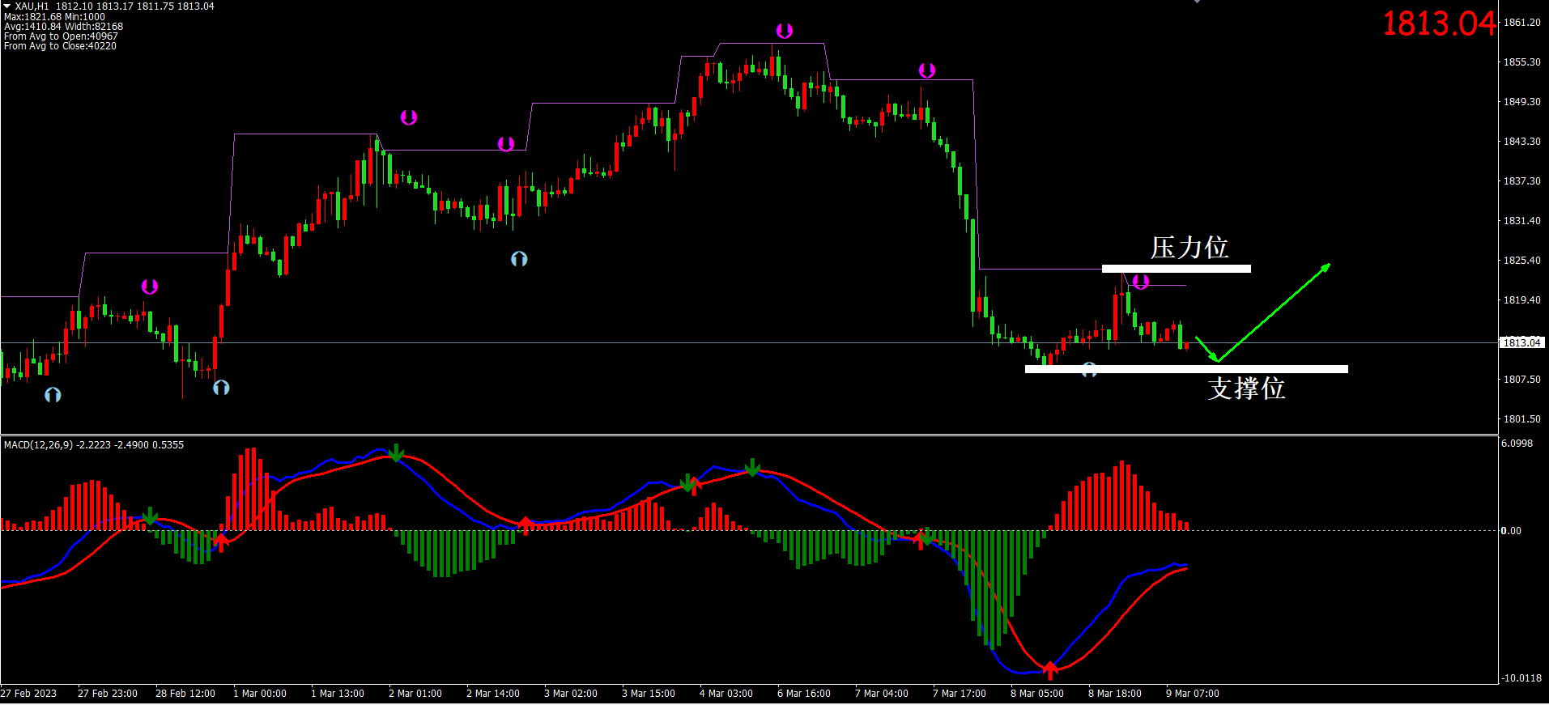Select the magenta arrow marker at the chart's highest peak
This screenshot has width=1549, height=705.
784,31
